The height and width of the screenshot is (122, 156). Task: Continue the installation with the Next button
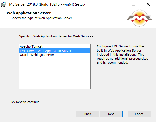pyautogui.click(x=111, y=114)
